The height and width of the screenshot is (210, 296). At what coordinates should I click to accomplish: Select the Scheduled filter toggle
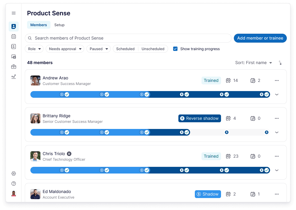(125, 49)
